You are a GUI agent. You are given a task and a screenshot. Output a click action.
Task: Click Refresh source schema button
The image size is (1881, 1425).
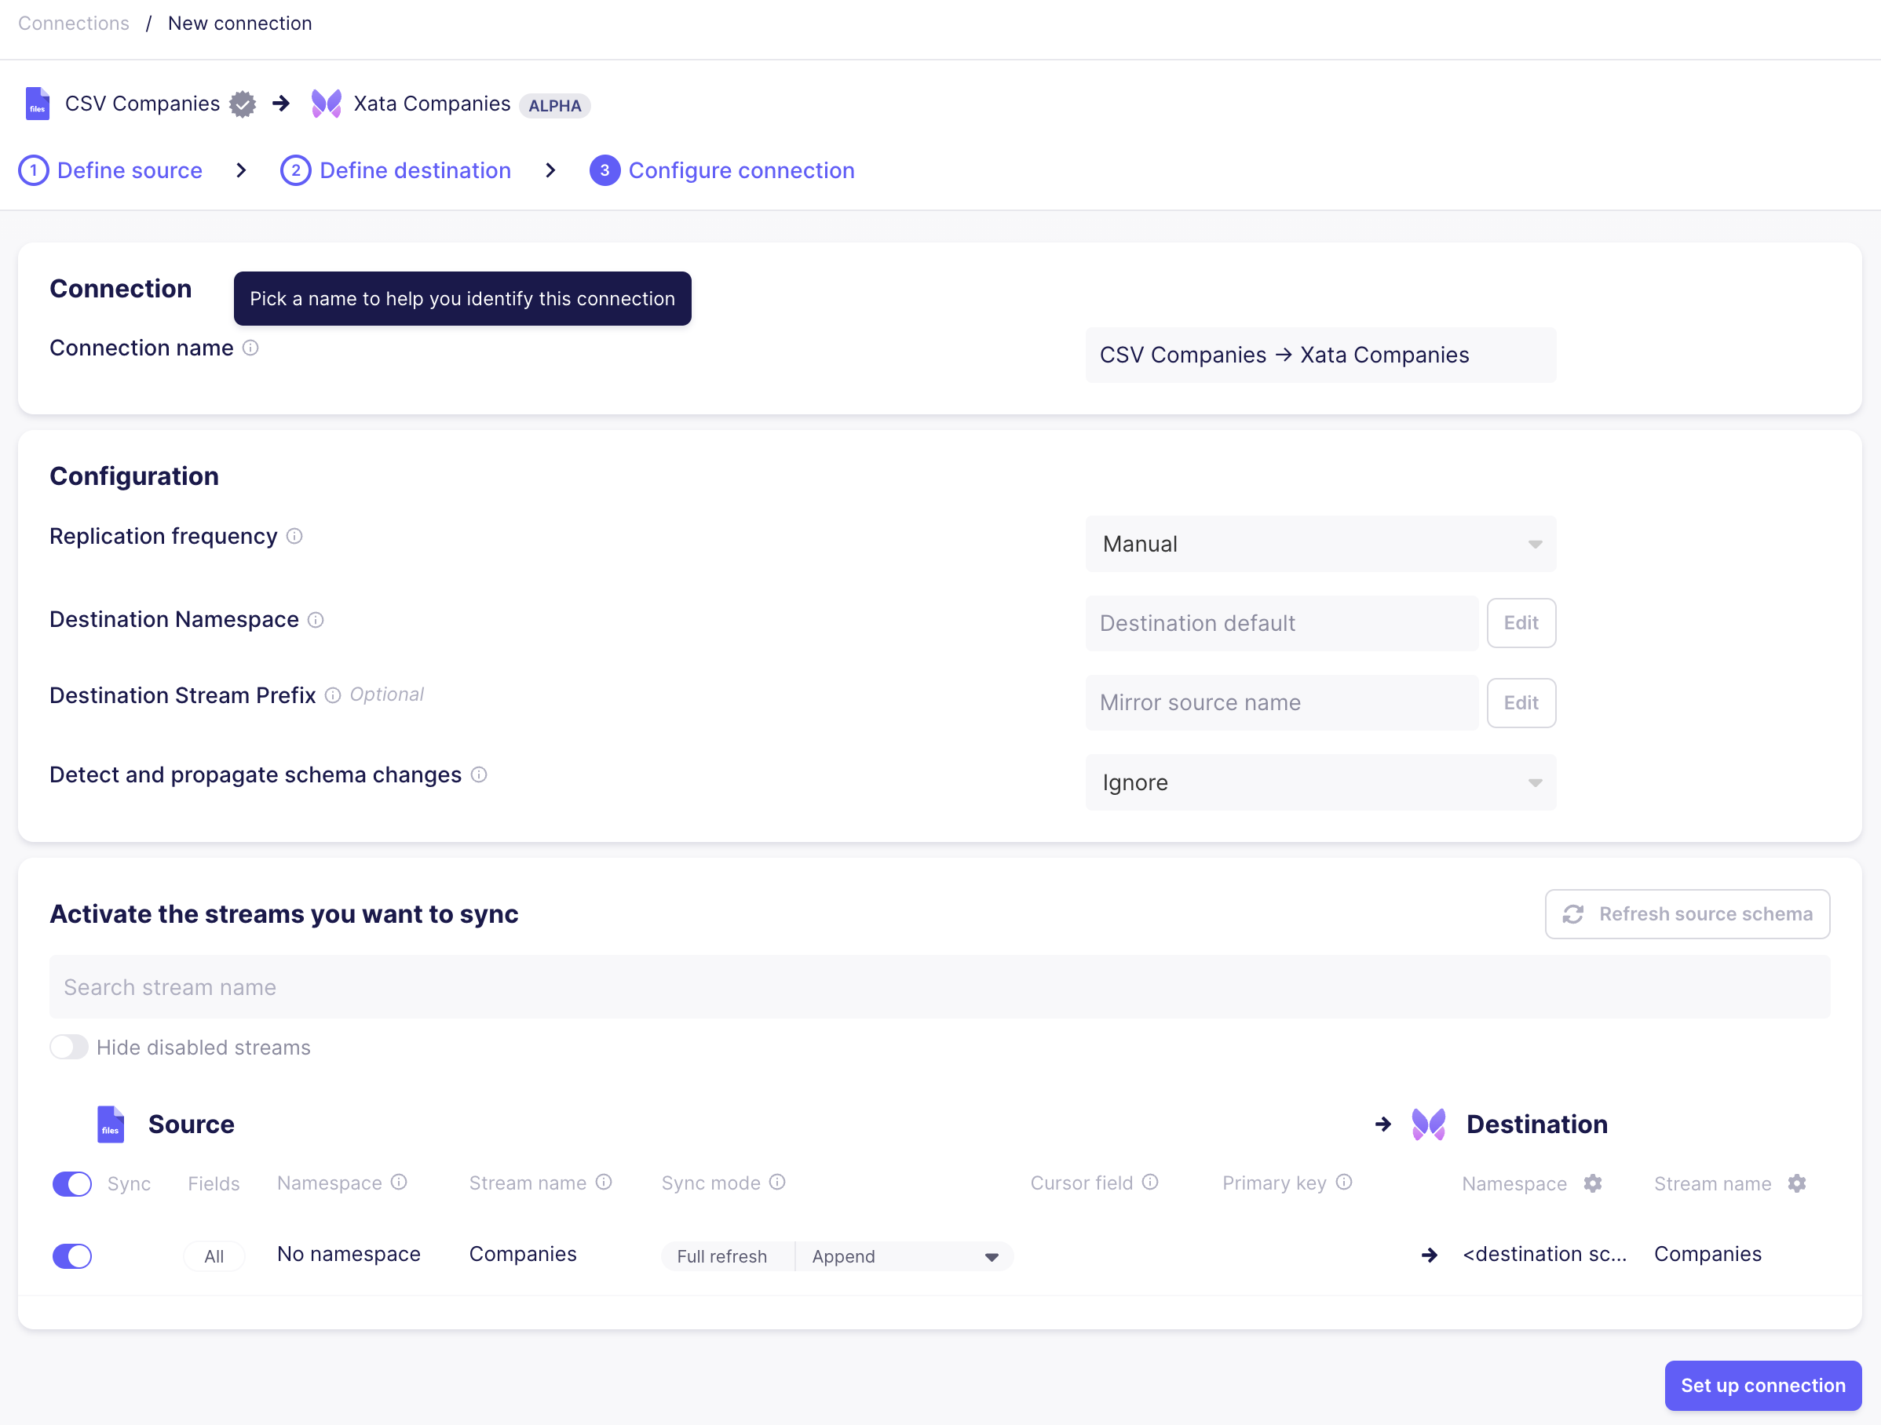click(1687, 913)
